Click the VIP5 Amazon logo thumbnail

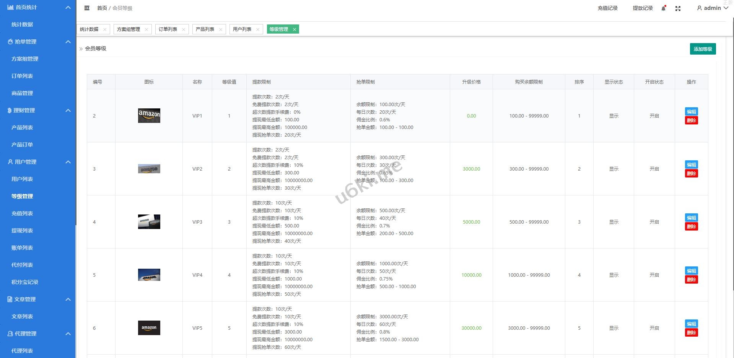(x=149, y=328)
